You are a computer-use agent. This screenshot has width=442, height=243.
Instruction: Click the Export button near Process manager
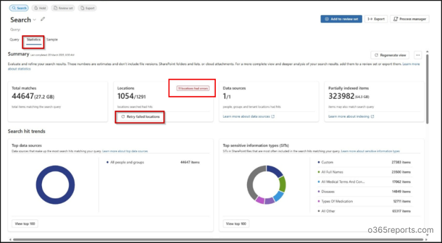pyautogui.click(x=376, y=19)
